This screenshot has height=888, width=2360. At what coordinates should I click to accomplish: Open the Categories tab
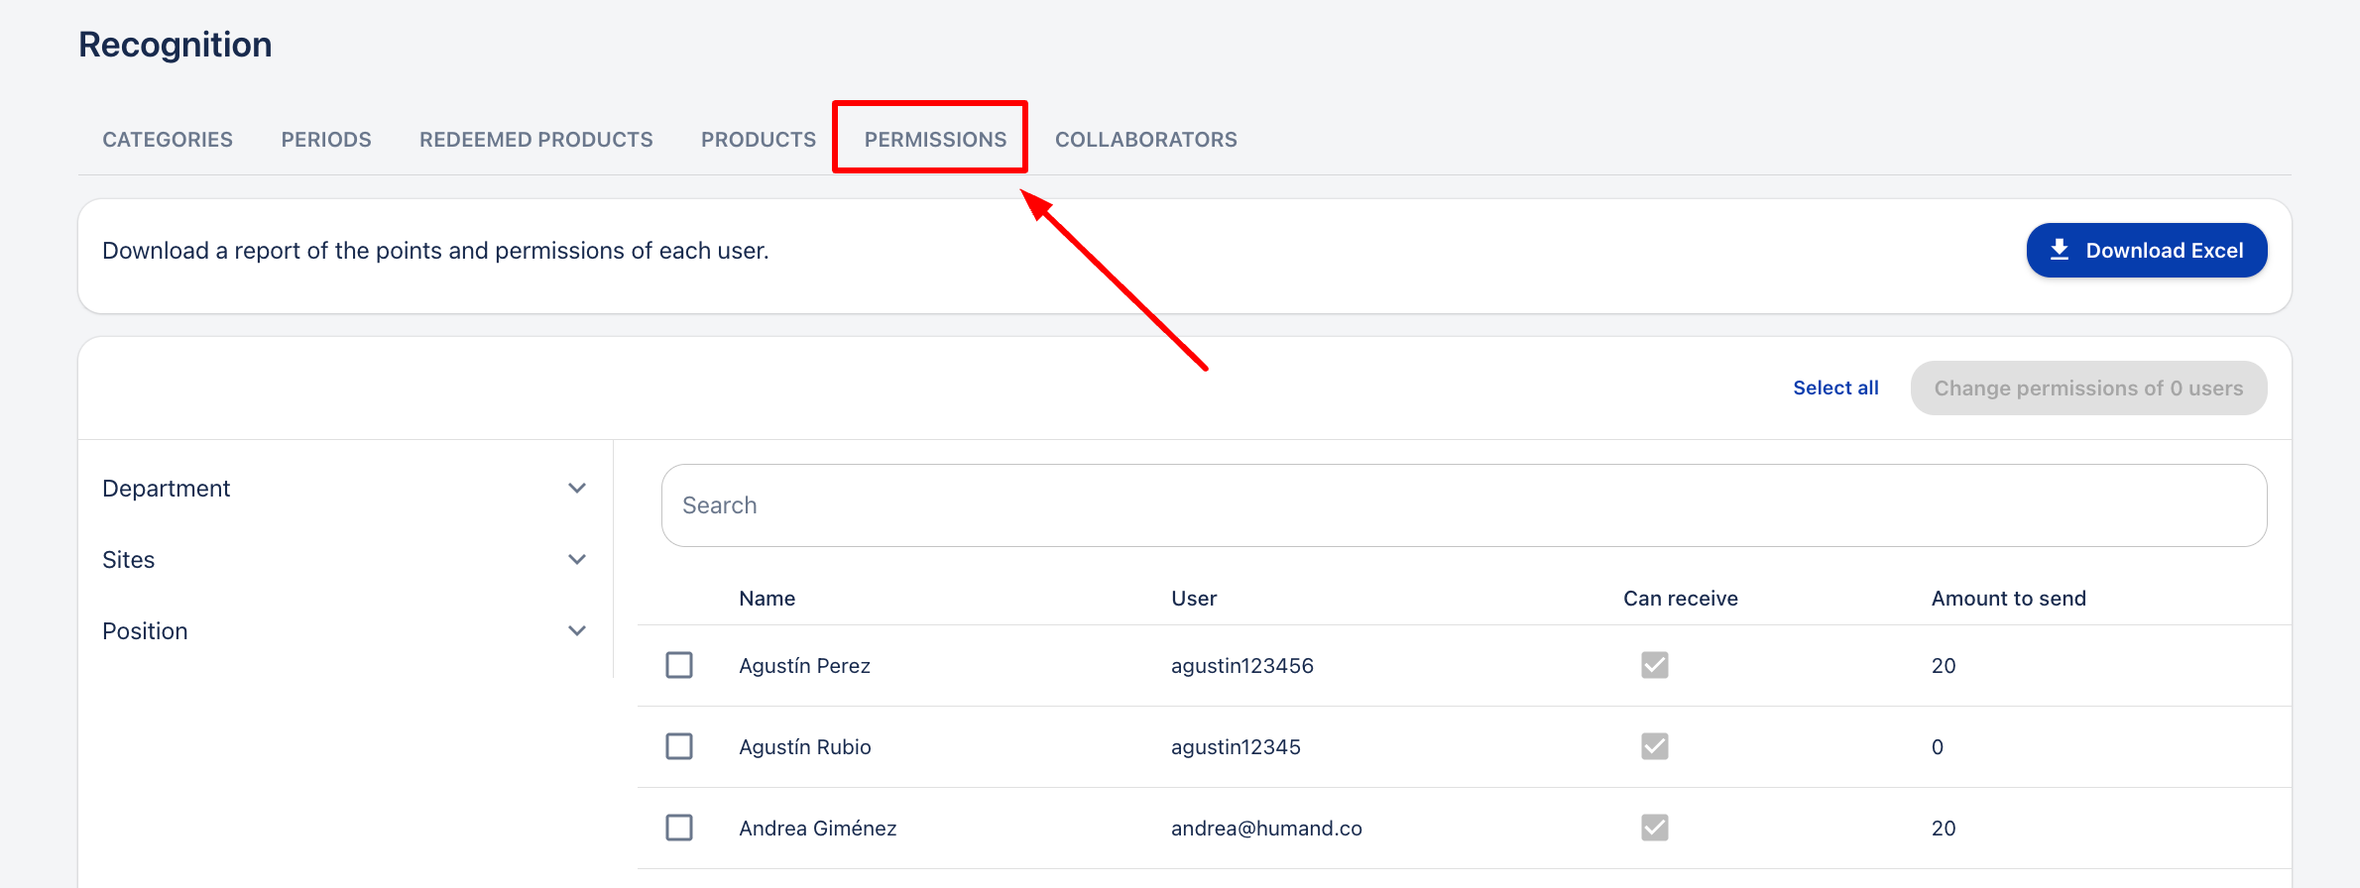coord(168,140)
